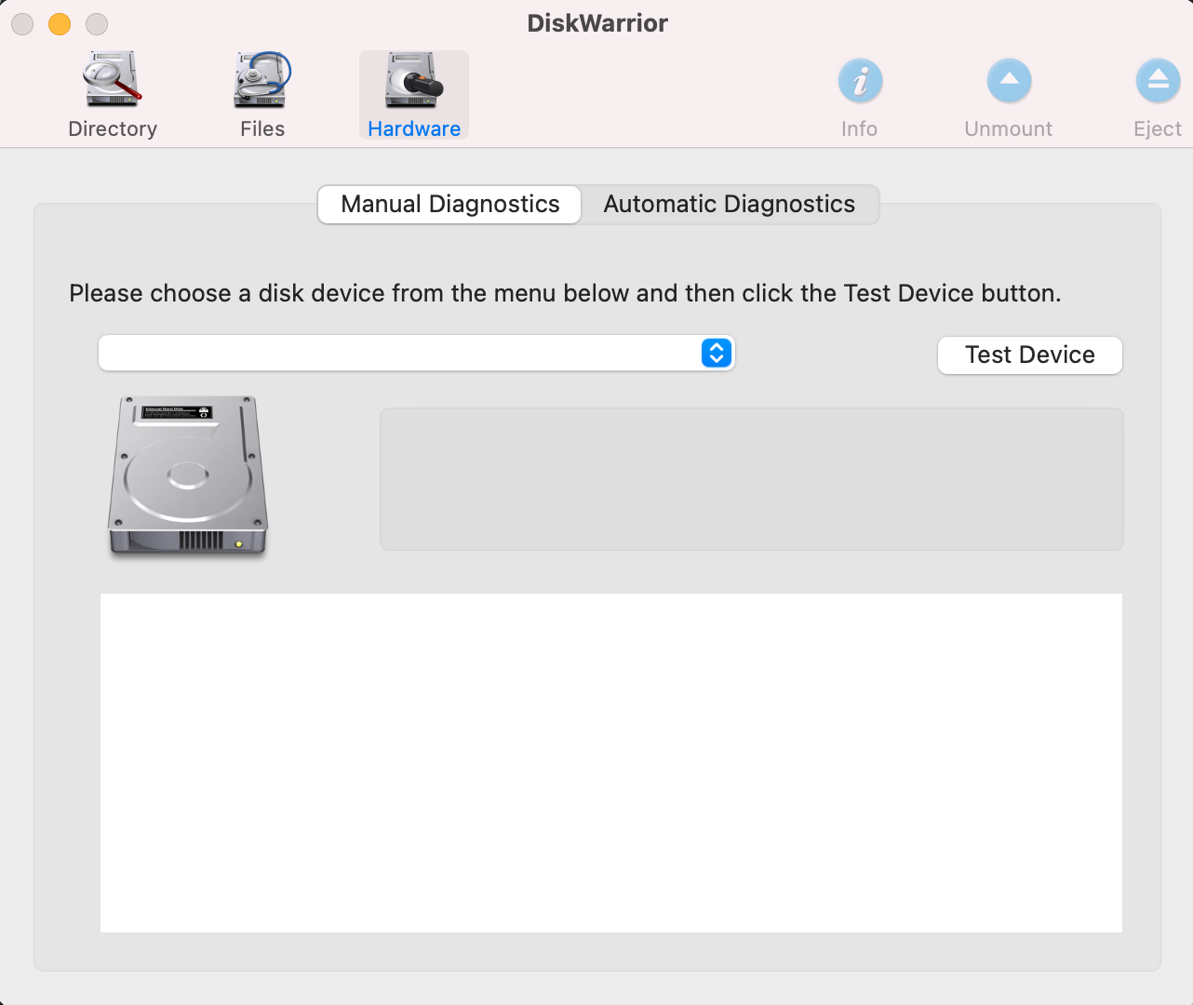Click the large hard disk image
1193x1005 pixels.
(x=188, y=476)
